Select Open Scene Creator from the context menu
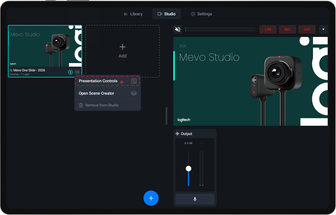 point(97,93)
